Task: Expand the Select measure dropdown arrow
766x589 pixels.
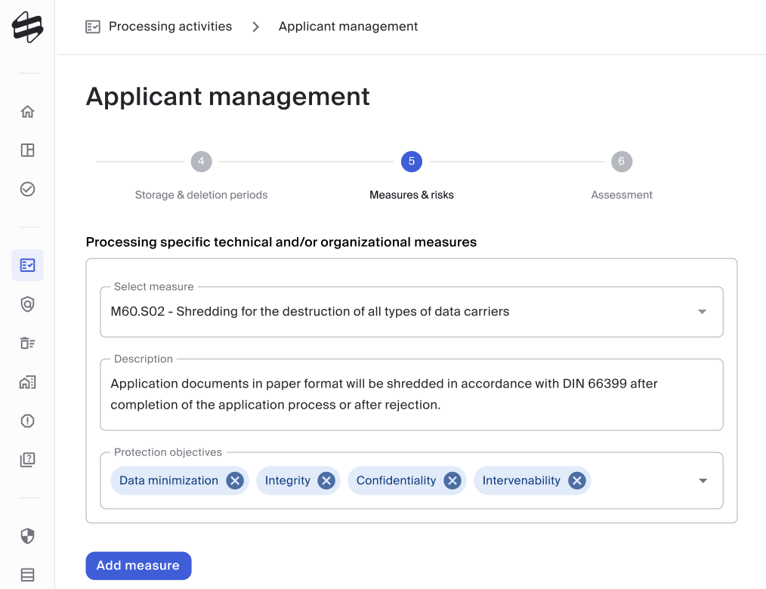Action: click(x=702, y=312)
